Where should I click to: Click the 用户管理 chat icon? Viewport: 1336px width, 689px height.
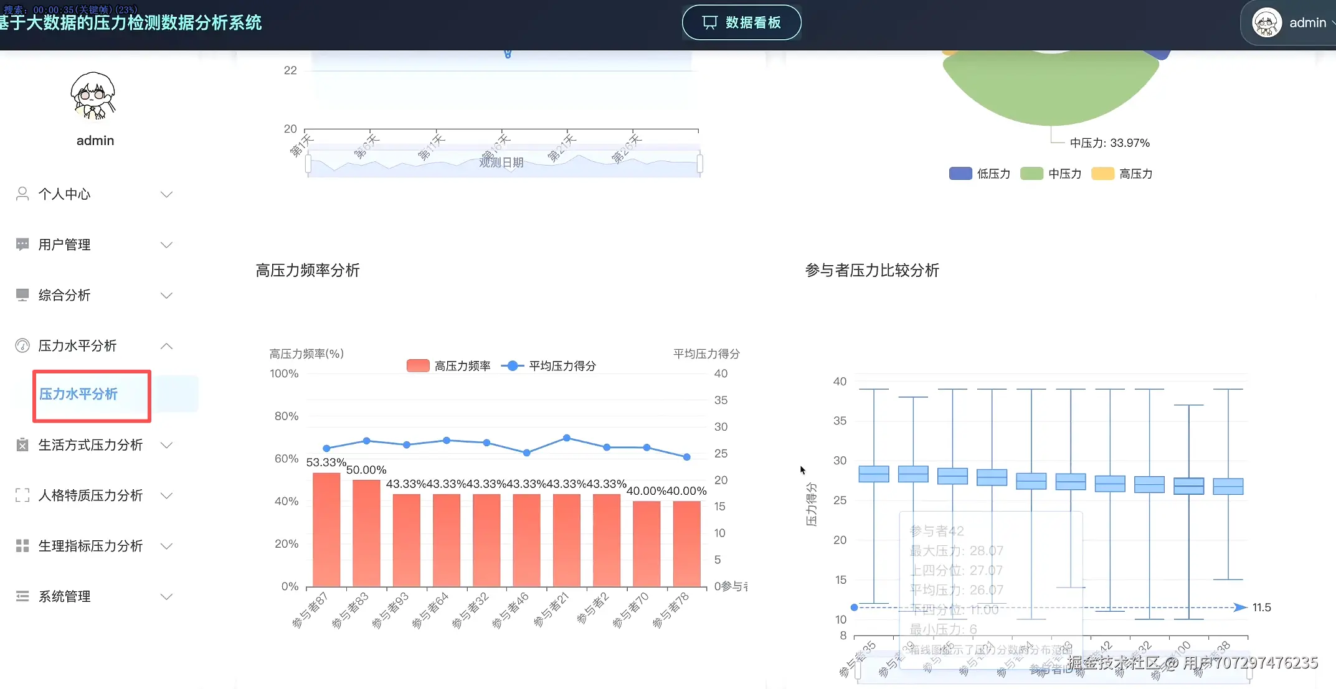pyautogui.click(x=22, y=244)
